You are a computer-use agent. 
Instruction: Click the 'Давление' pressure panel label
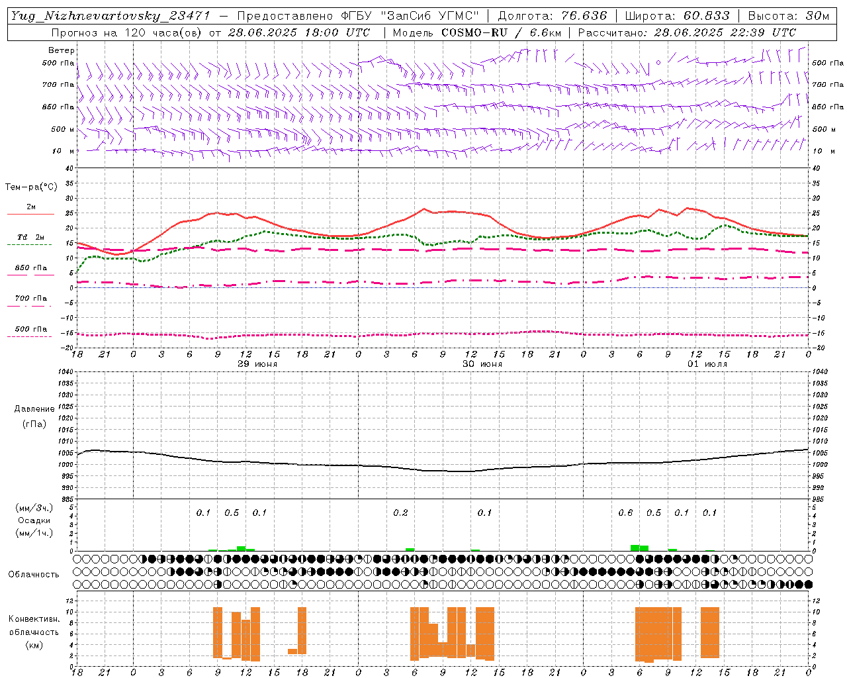coord(34,409)
